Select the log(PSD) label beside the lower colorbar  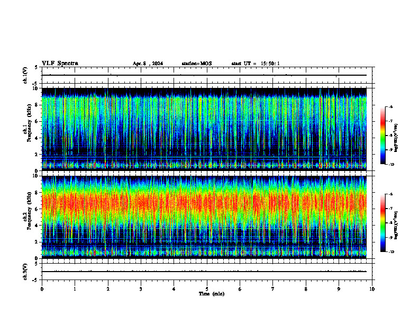coord(396,226)
